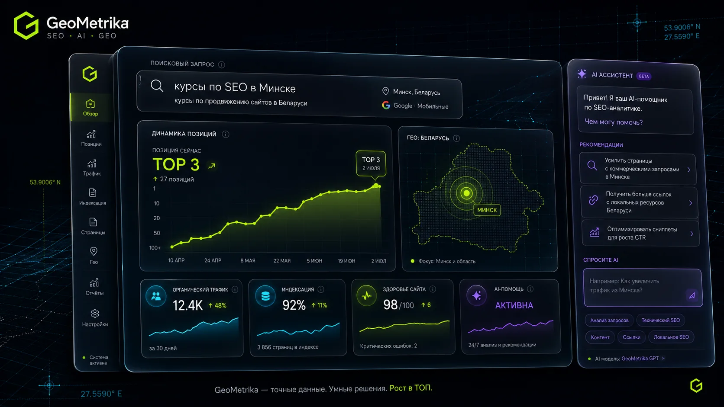The image size is (724, 407).
Task: Click the small G logo bottom right
Action: pos(696,385)
